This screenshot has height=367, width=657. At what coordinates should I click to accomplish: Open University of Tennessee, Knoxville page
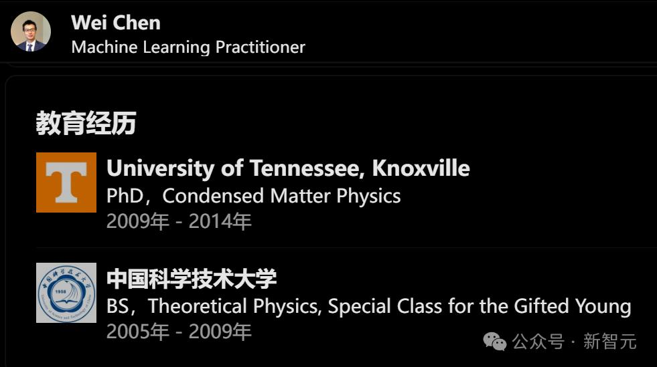tap(288, 168)
